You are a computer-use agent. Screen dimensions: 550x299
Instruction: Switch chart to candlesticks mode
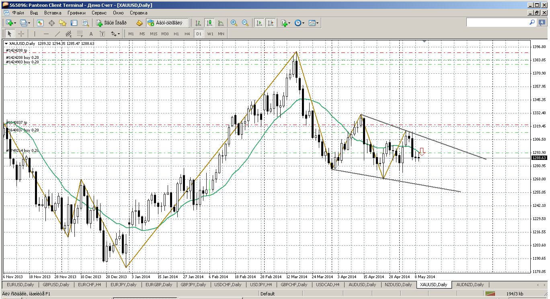tap(209, 23)
